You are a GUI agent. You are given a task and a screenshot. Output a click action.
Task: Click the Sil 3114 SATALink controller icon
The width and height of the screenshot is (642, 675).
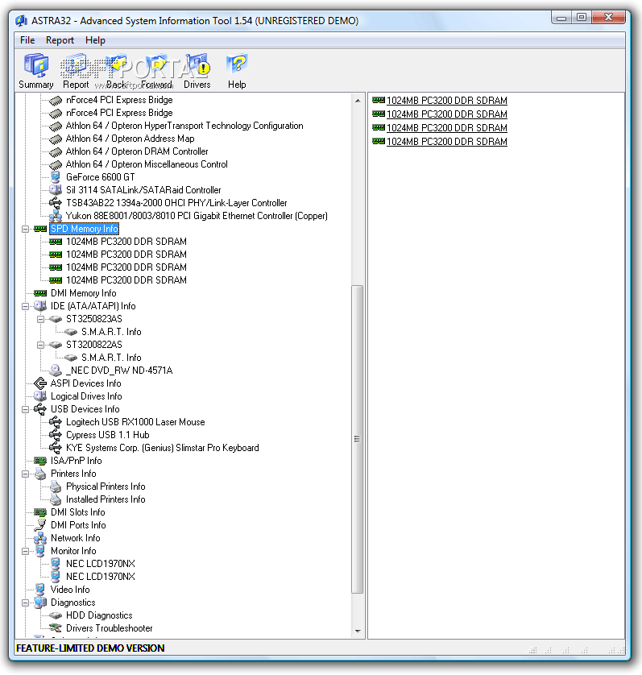pos(56,190)
